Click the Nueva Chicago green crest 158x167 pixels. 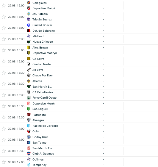[x=29, y=42]
